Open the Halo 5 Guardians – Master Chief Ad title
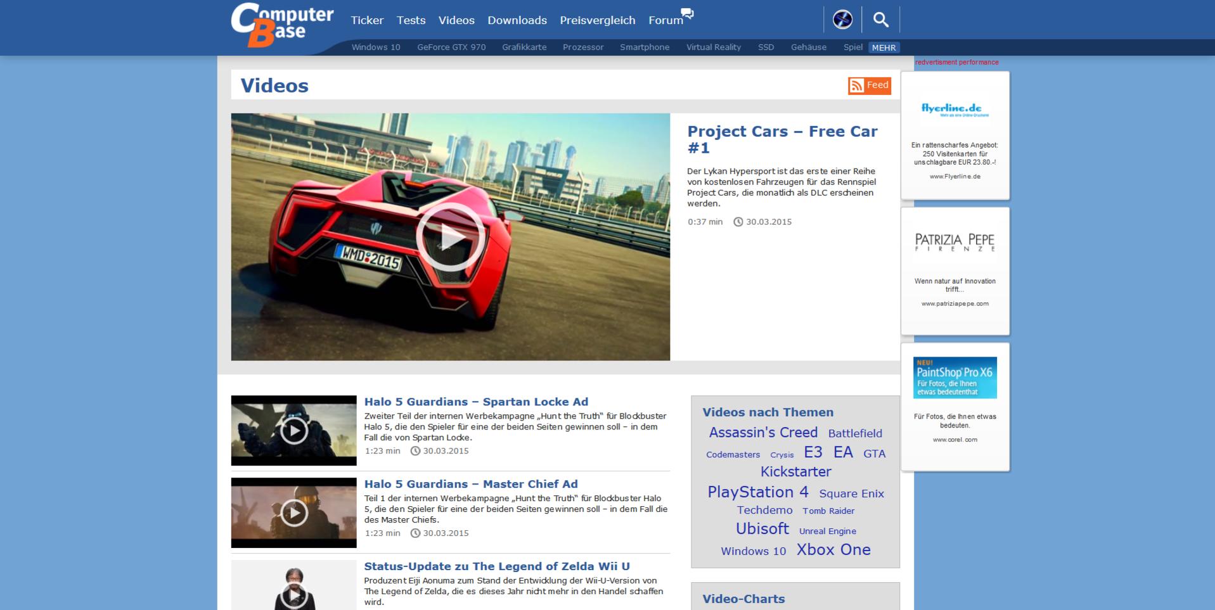 pos(471,484)
